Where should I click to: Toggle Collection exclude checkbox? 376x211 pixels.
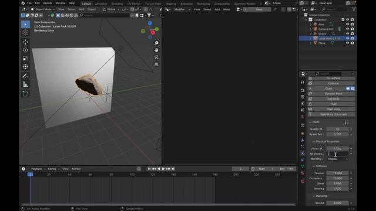point(343,19)
